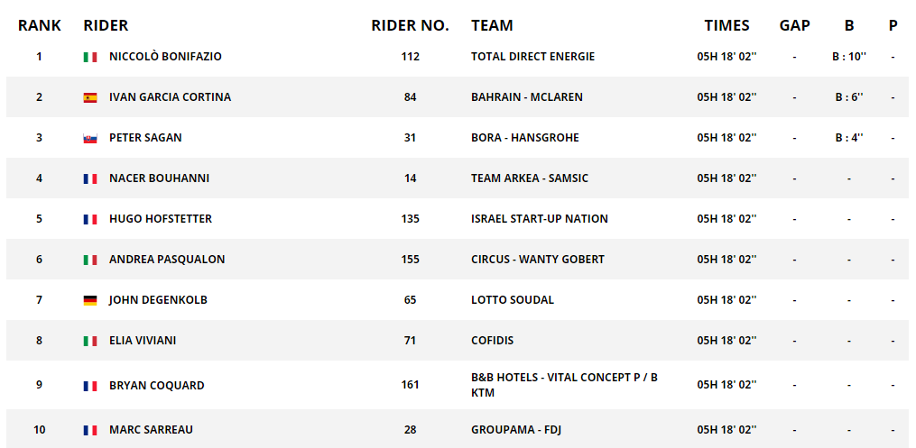Sort by the RANK column header
The width and height of the screenshot is (916, 448).
pos(40,25)
